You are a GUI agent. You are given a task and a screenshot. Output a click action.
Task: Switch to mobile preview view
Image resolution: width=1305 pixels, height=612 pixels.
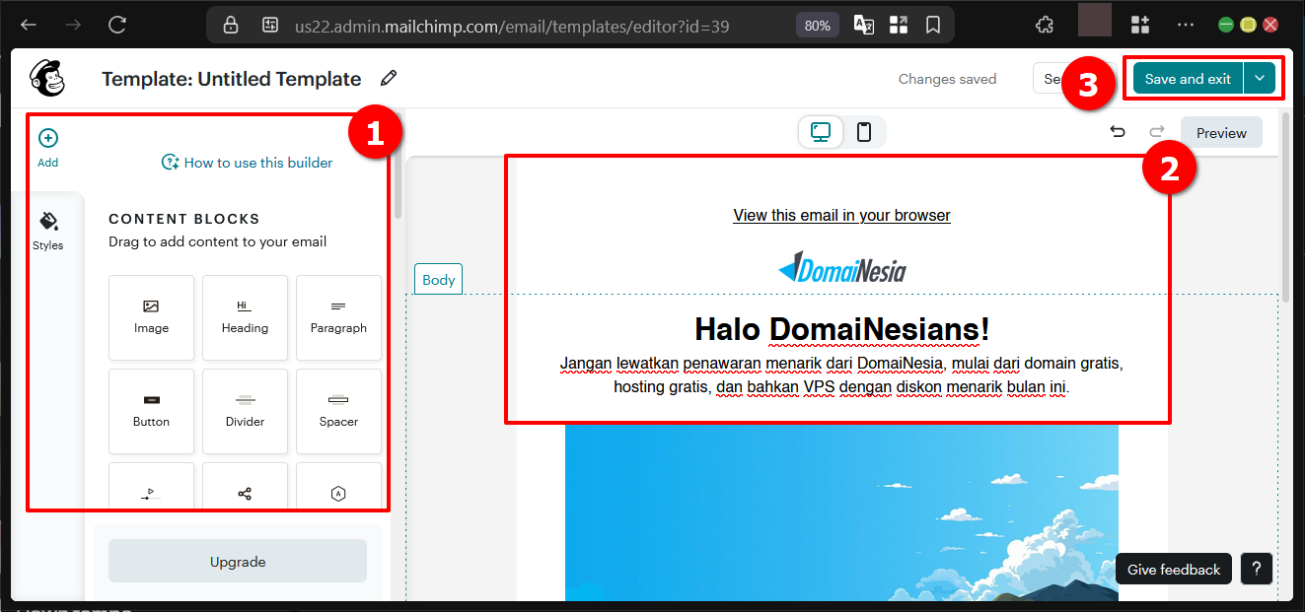864,131
